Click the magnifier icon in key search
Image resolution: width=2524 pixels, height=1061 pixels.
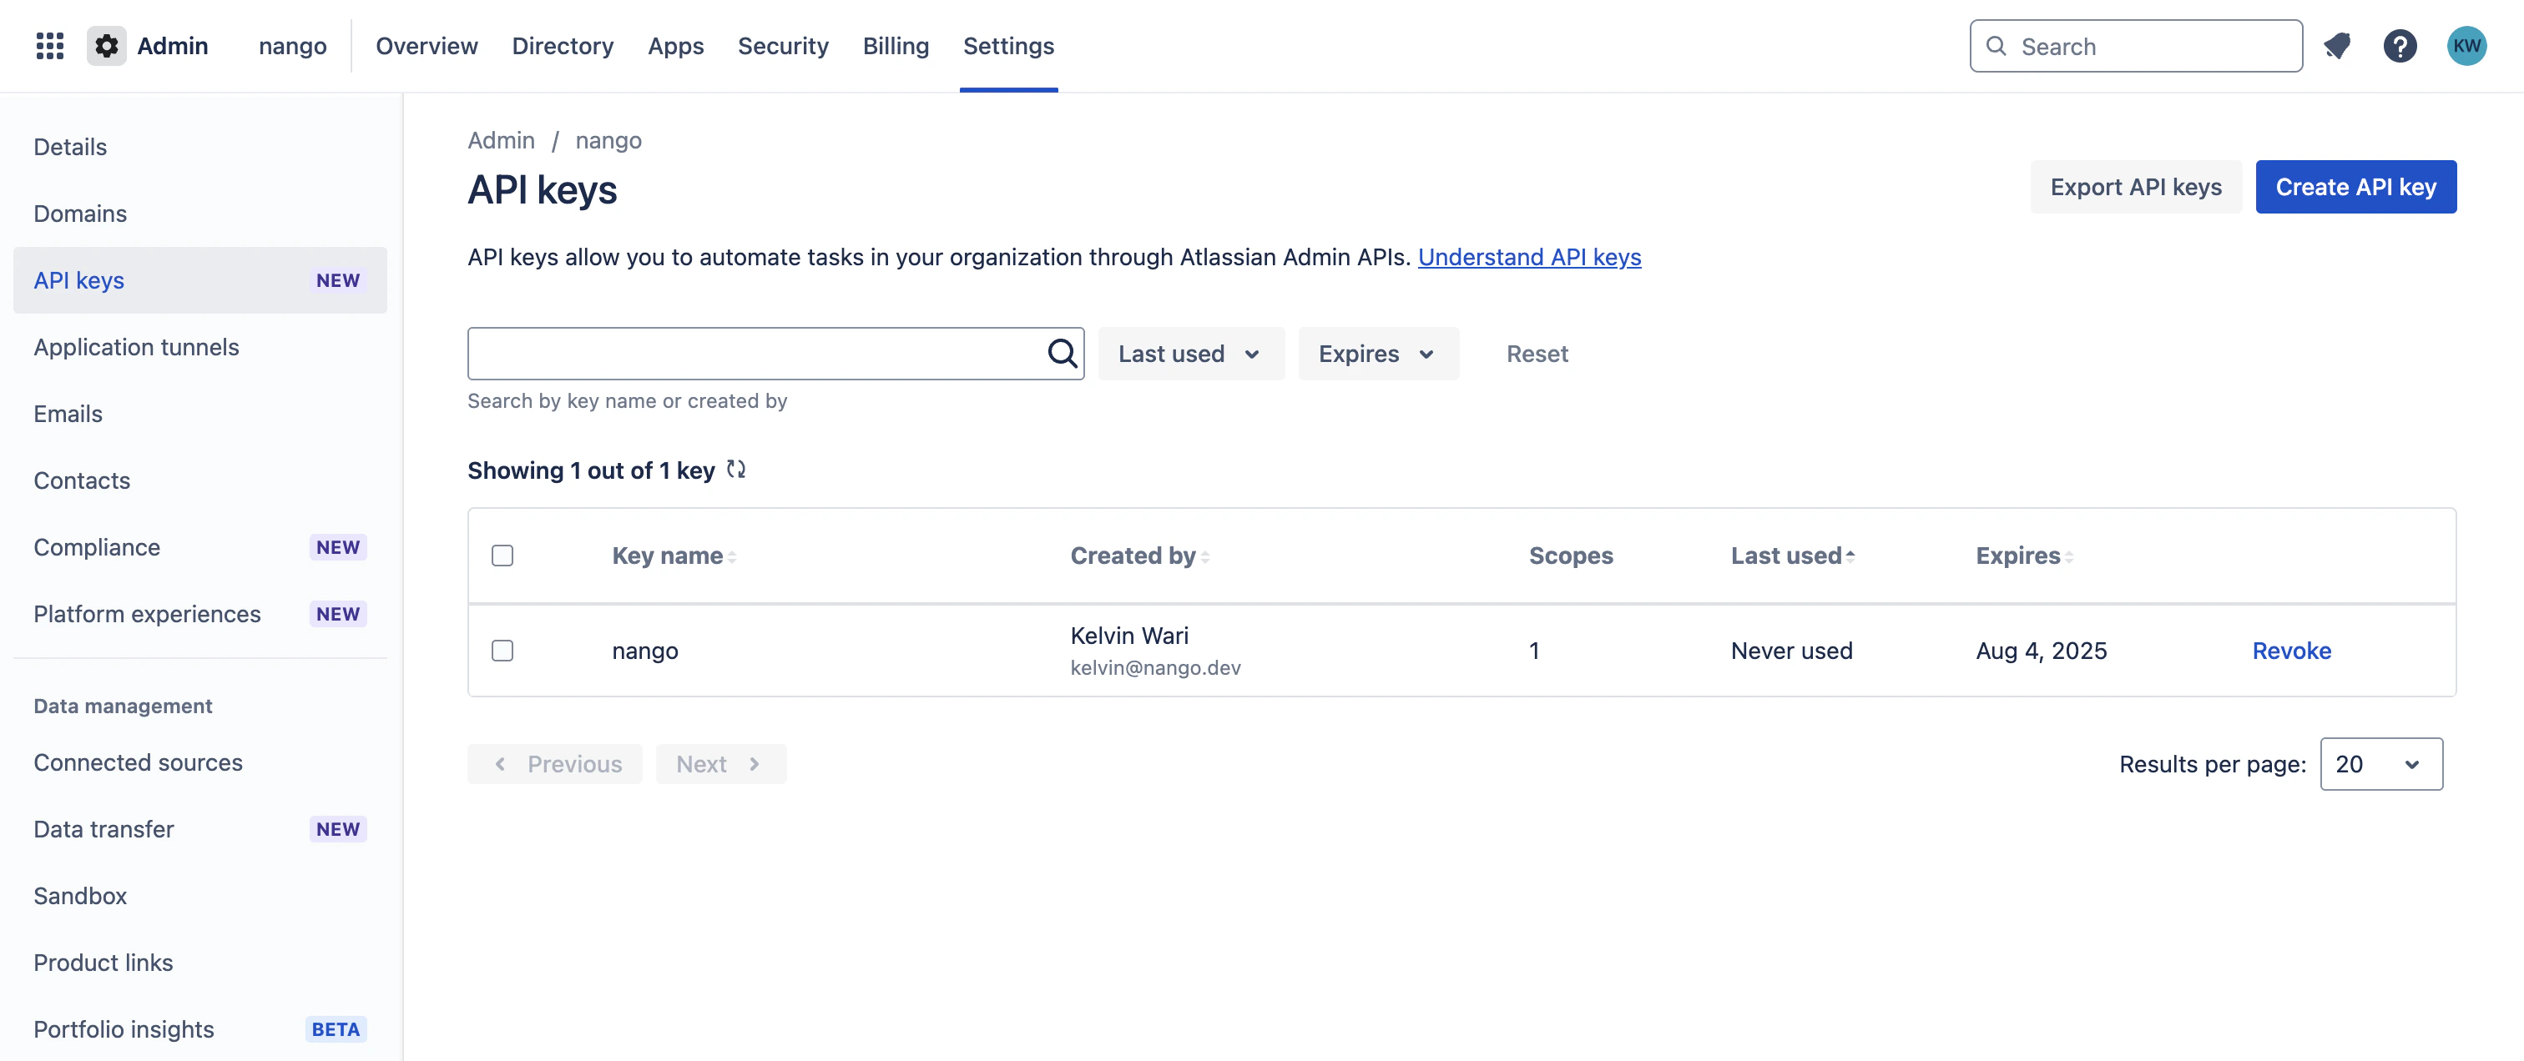(1063, 354)
